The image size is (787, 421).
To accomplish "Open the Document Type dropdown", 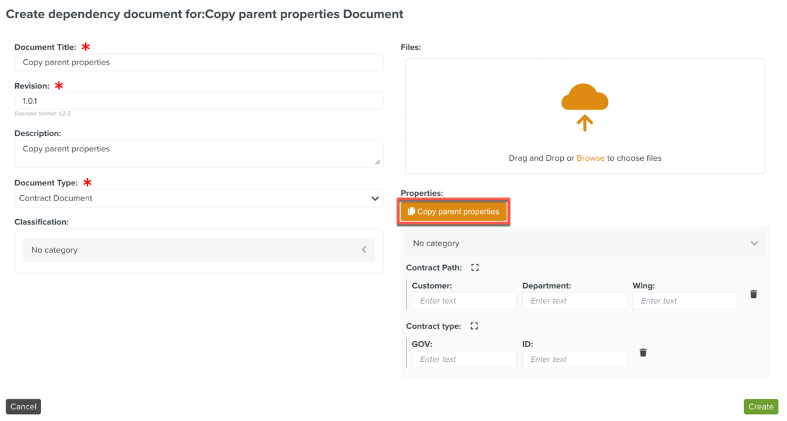I will [199, 199].
